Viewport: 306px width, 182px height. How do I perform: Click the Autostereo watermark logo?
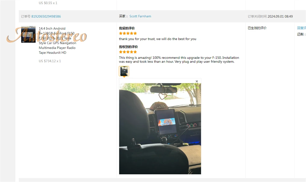point(47,35)
